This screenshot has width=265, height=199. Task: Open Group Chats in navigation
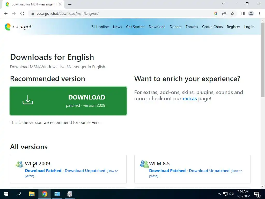pyautogui.click(x=212, y=27)
